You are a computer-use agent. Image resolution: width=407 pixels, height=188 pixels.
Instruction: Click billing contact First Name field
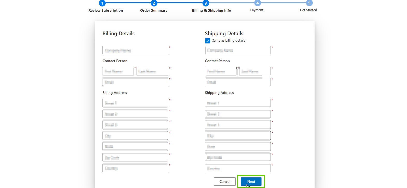click(x=118, y=71)
